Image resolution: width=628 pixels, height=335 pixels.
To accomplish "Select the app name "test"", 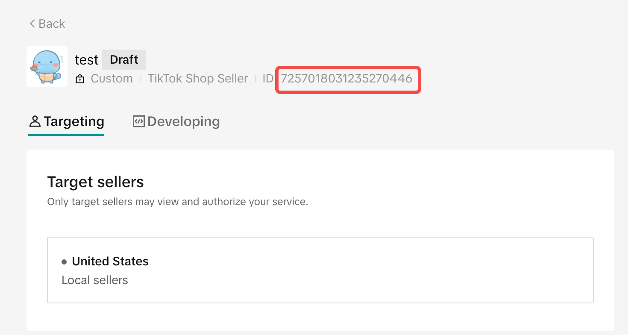I will click(x=87, y=60).
